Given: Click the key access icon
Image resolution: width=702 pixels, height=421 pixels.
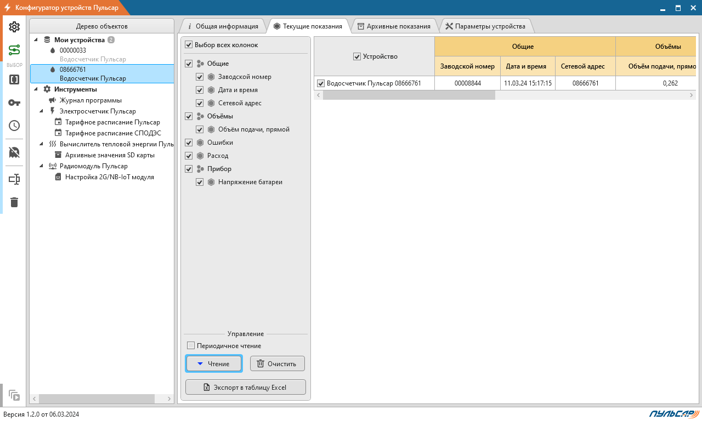Looking at the screenshot, I should tap(14, 103).
